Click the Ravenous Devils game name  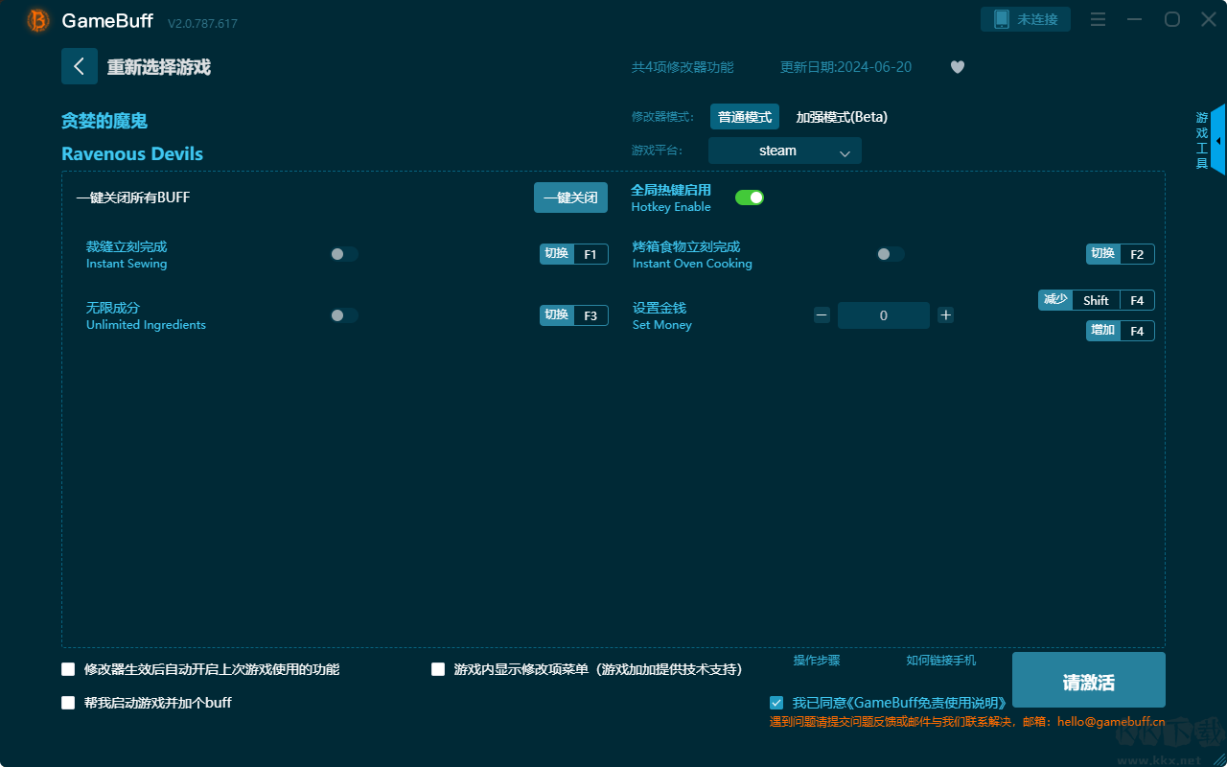coord(132,153)
